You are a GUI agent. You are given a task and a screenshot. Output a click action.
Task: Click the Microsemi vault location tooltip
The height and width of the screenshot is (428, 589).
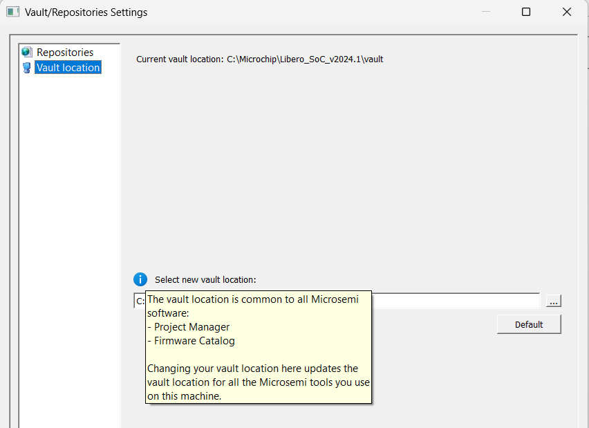259,347
